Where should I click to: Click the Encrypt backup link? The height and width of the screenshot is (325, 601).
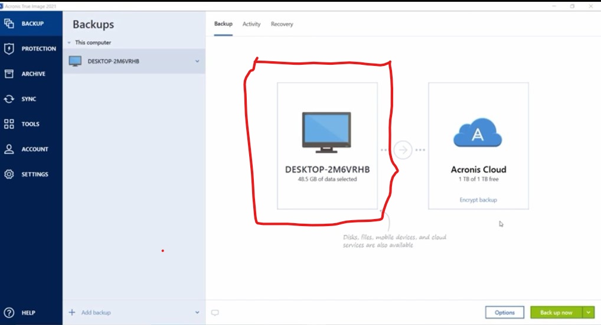point(478,200)
